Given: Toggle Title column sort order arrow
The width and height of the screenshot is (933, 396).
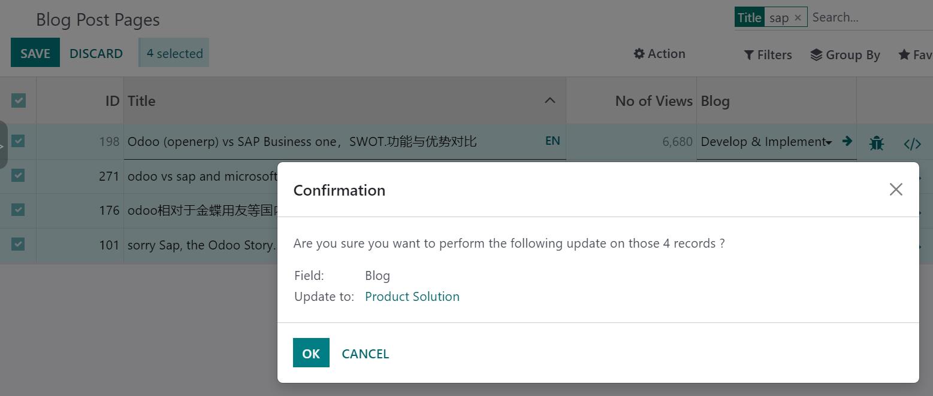Looking at the screenshot, I should 549,100.
